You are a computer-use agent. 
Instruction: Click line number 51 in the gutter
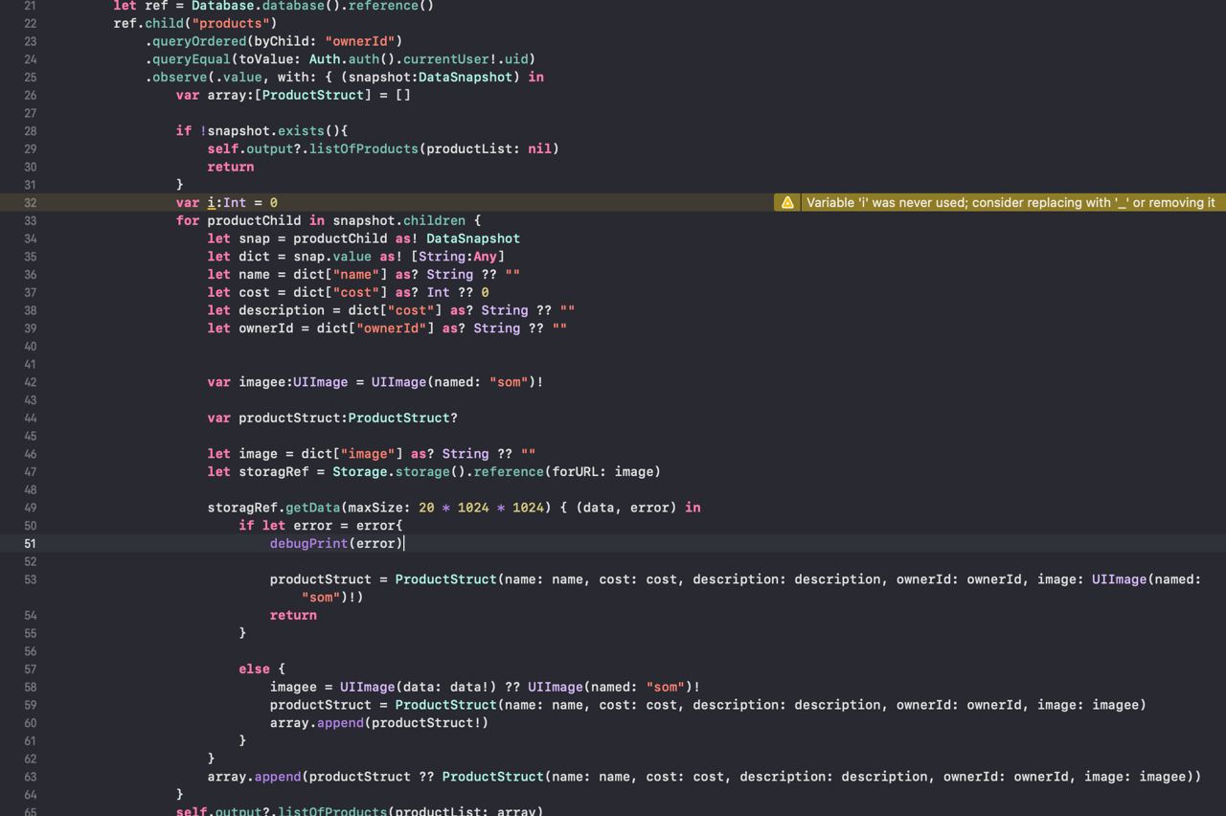(x=30, y=543)
